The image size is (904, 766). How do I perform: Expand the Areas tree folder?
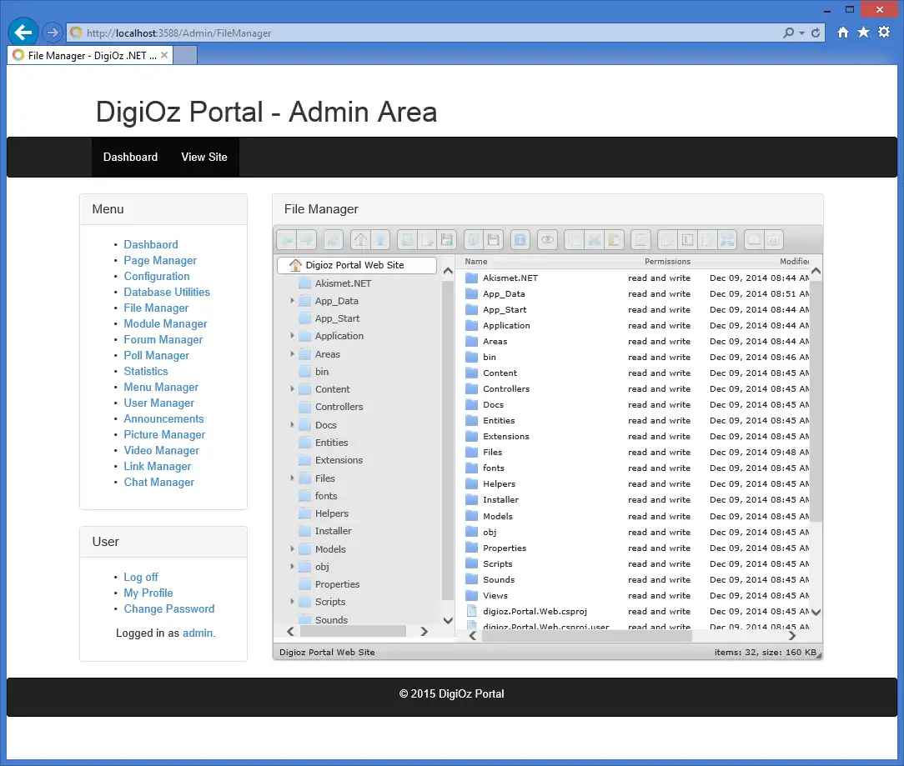coord(293,354)
